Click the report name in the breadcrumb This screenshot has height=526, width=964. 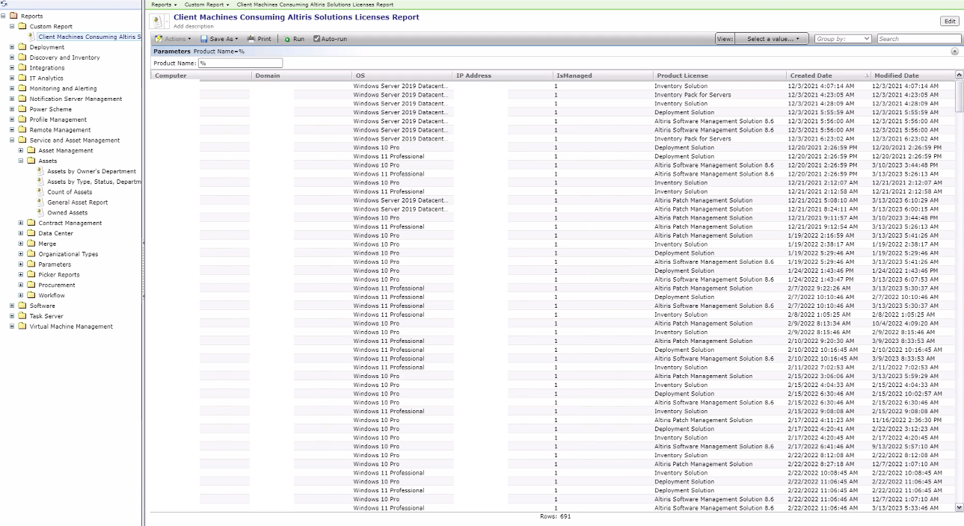(x=315, y=4)
